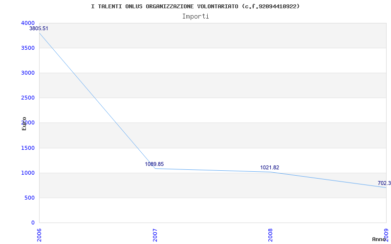The image size is (391, 244).
Task: Click the Anno x-axis title
Action: 379,239
